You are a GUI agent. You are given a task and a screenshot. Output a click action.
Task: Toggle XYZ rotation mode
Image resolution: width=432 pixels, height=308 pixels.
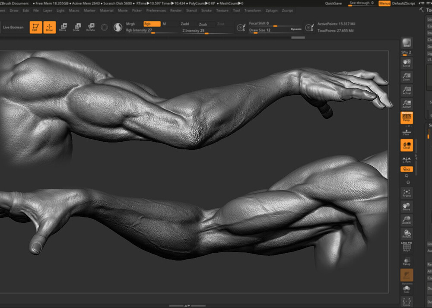tap(407, 169)
